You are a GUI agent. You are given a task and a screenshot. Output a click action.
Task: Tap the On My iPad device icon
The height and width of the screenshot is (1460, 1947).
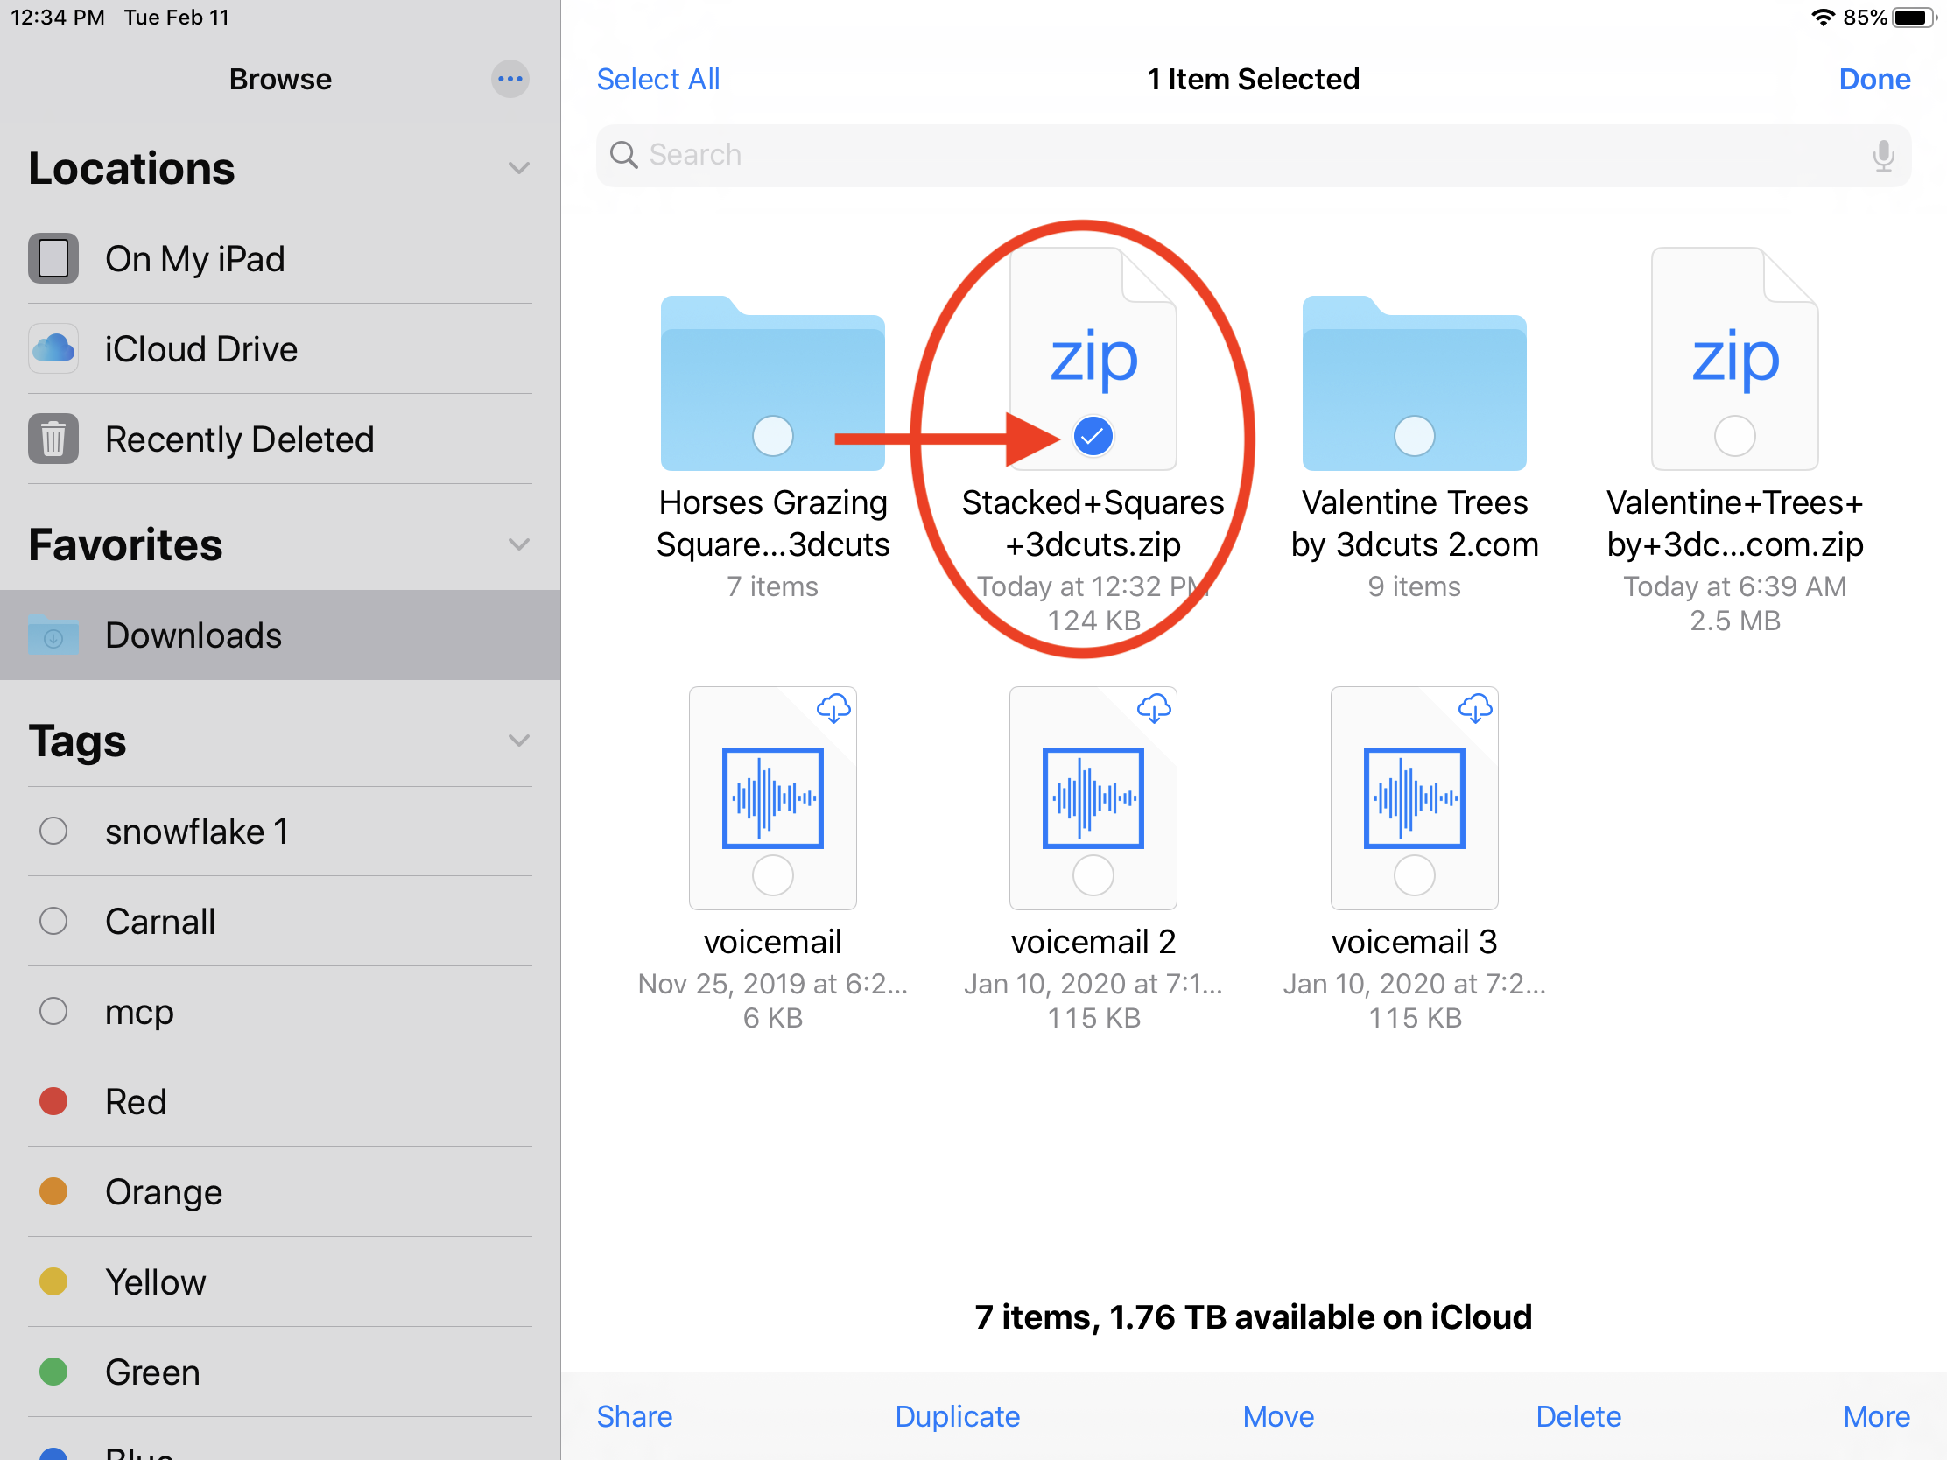point(53,259)
